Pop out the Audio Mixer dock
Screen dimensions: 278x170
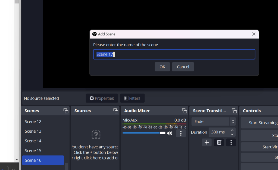click(x=185, y=111)
